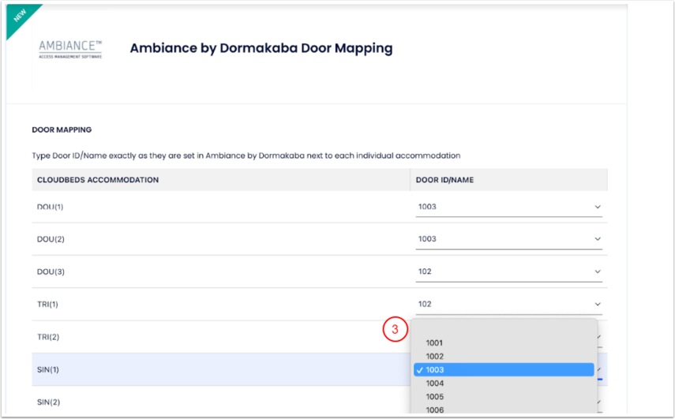Image resolution: width=675 pixels, height=419 pixels.
Task: Click the checkmarked 1003 option in list
Action: [504, 370]
